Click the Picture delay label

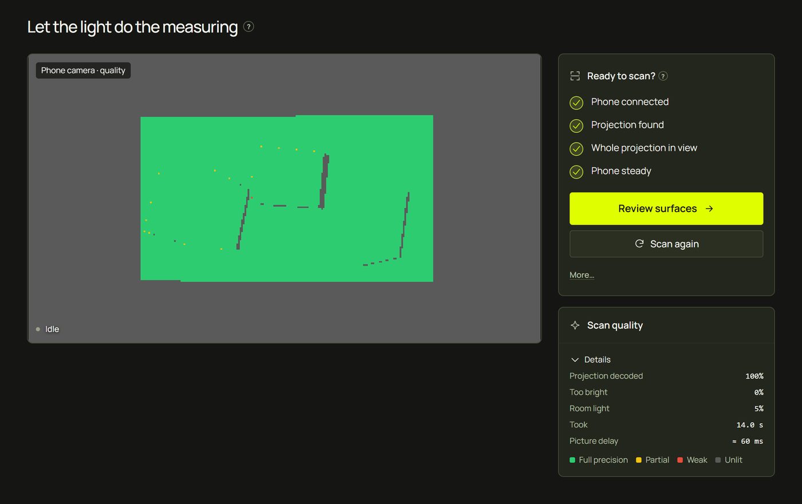(593, 441)
